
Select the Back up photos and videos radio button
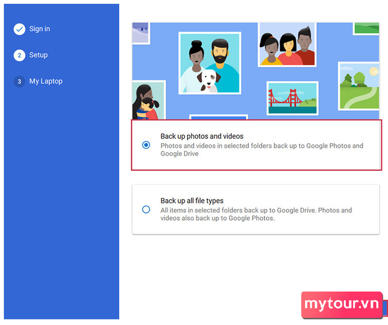tap(146, 145)
